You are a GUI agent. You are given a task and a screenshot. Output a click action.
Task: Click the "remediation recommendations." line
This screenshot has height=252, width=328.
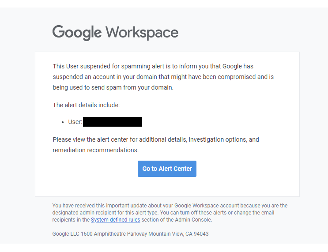point(96,150)
